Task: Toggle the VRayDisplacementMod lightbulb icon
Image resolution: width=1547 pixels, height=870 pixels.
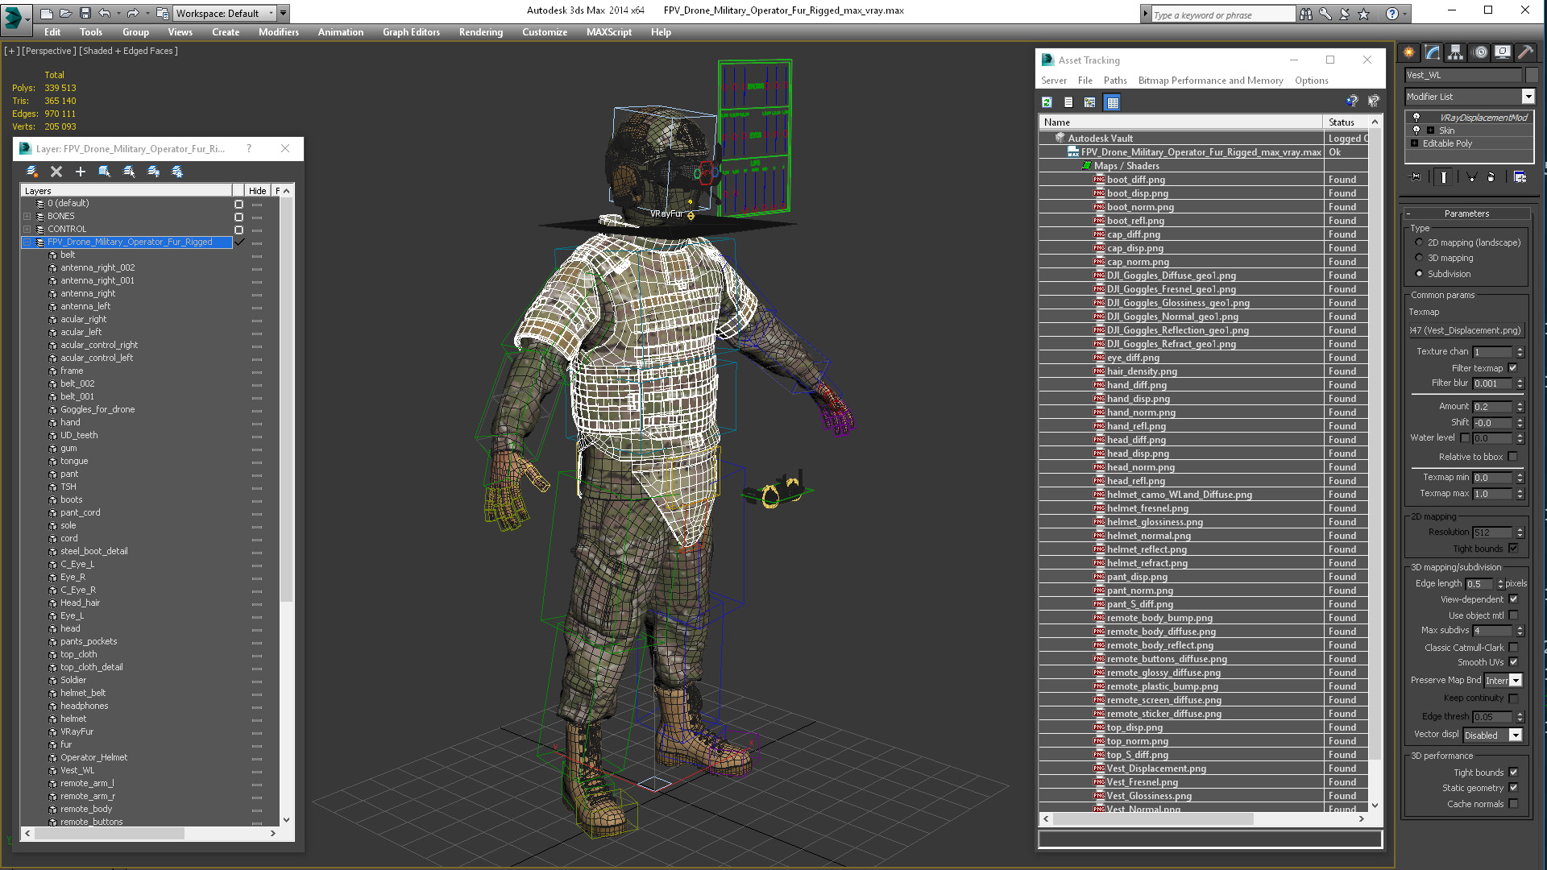Action: pos(1416,118)
